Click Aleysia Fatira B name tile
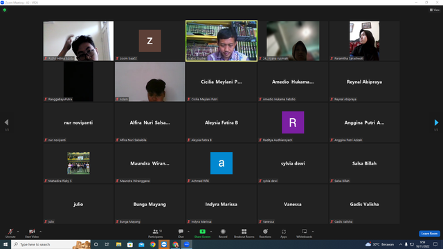 [x=221, y=122]
